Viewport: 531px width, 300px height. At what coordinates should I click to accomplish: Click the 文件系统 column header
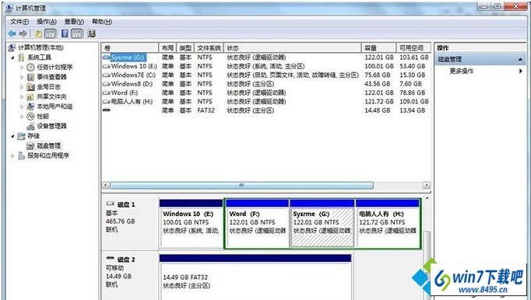209,48
